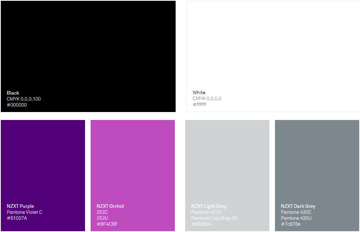The height and width of the screenshot is (232, 360).
Task: Click the 'CMYK 0,0,0,100' text
Action: tap(24, 99)
